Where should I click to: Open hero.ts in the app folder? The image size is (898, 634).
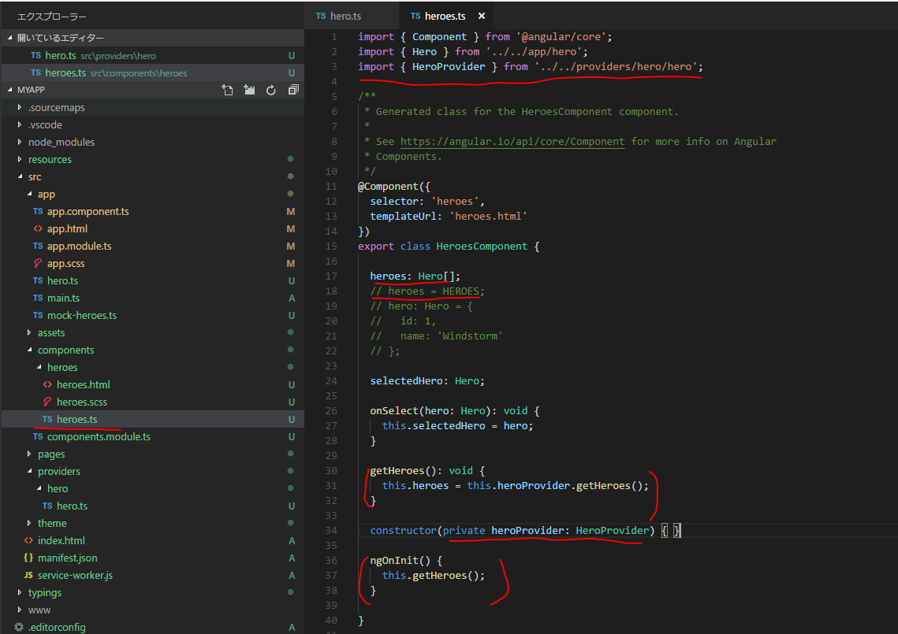(153, 280)
